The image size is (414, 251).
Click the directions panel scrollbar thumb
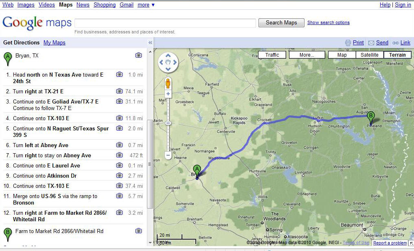point(150,164)
